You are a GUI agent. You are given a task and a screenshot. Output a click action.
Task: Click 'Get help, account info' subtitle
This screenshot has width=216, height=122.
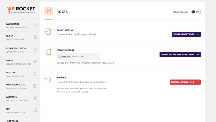pos(16,27)
